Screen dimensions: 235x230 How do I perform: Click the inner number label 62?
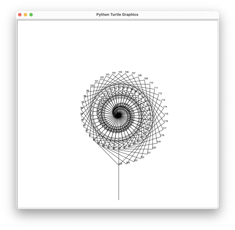(x=108, y=92)
